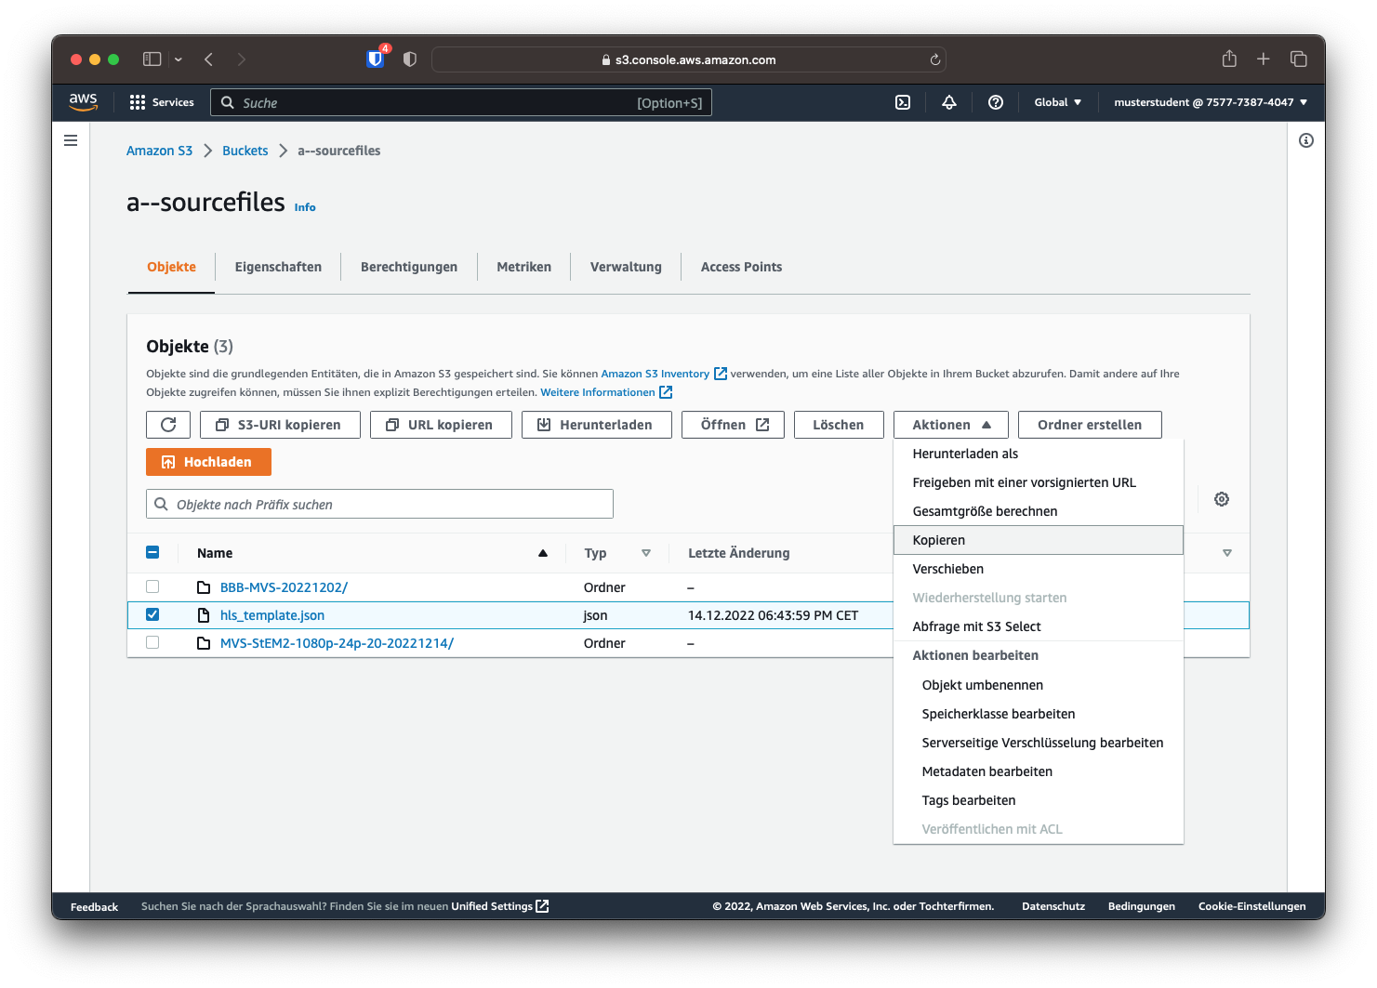Switch to the Eigenschaften tab

pyautogui.click(x=278, y=267)
